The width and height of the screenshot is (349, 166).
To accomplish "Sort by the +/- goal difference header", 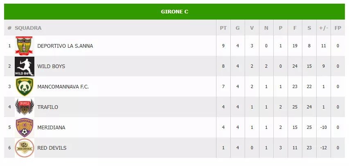I will (324, 28).
